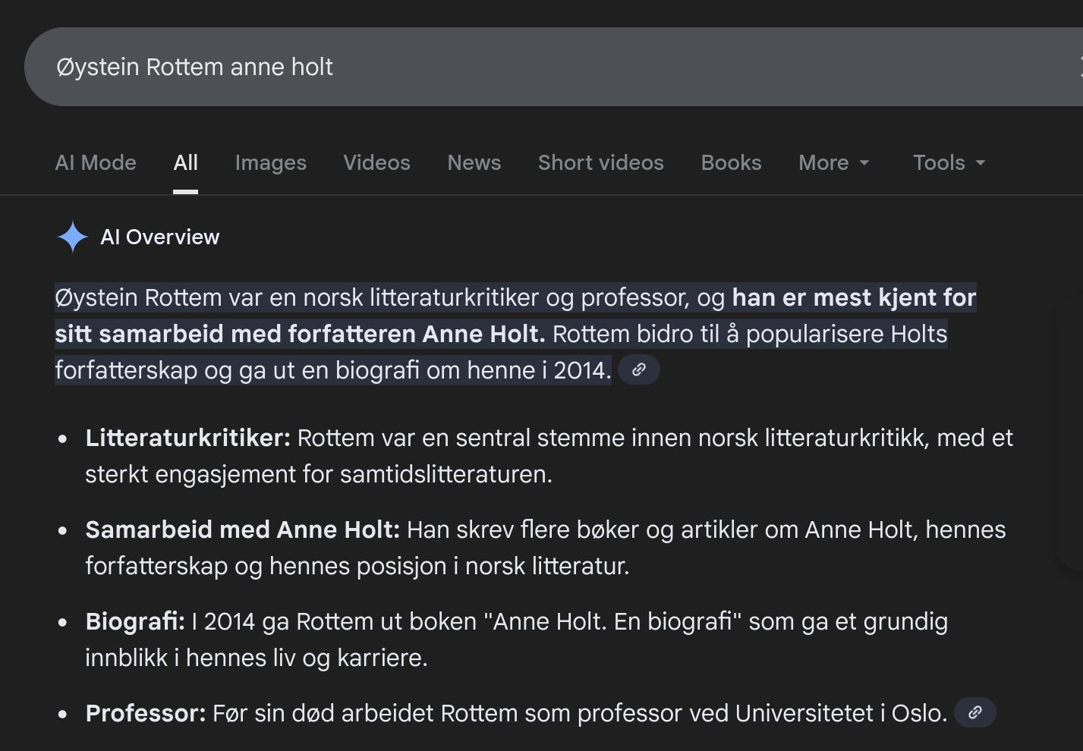Select the All results tab
Screen dimensions: 1083x751
[185, 163]
